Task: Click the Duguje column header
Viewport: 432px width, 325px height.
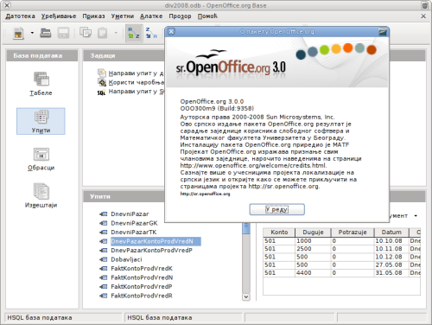Action: 313,233
